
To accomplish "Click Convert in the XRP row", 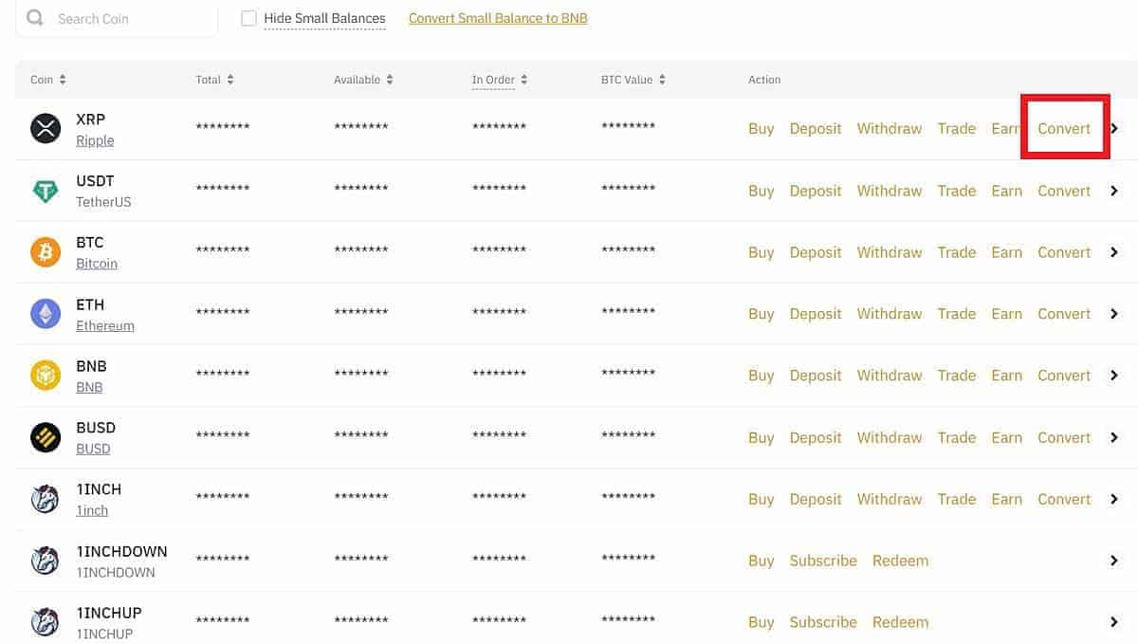I will (1064, 129).
